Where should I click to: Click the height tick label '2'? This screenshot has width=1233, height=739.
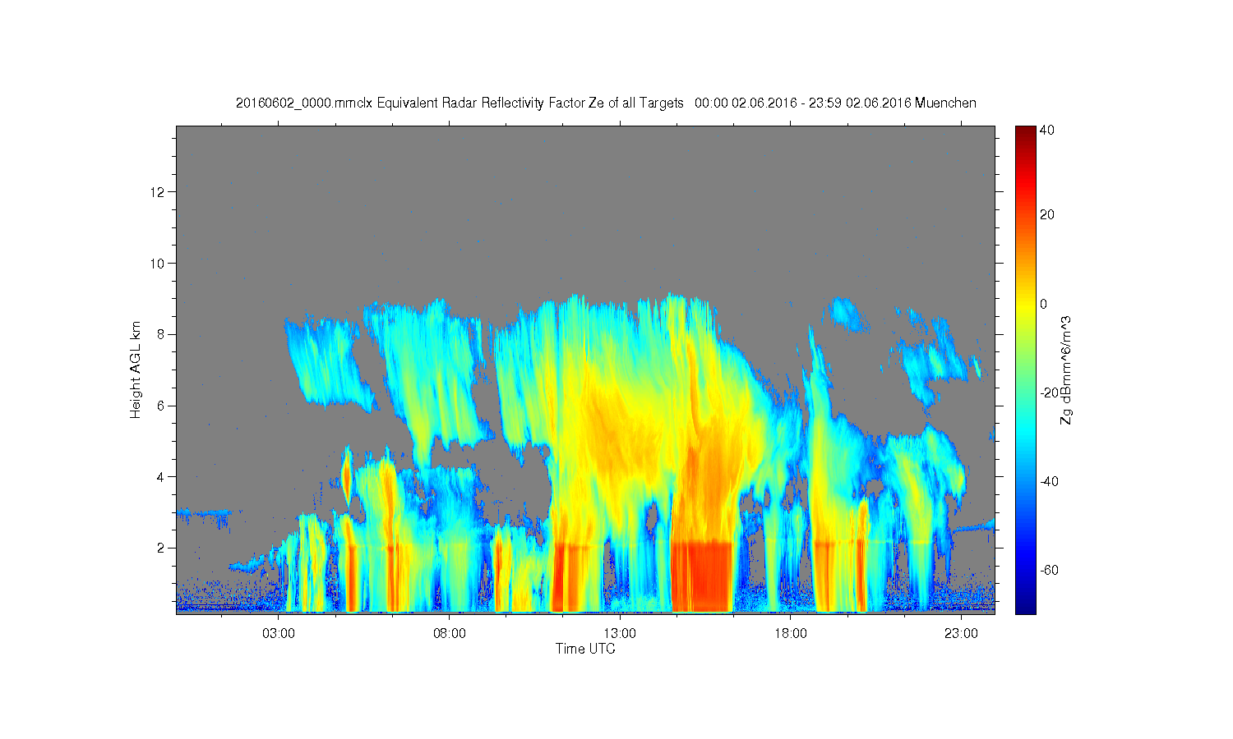[x=163, y=548]
